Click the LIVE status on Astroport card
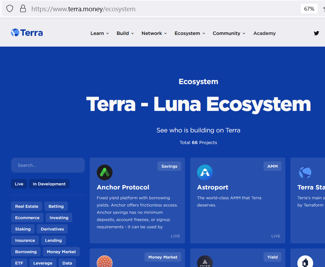Viewport: 325px width, 267px height. pyautogui.click(x=275, y=236)
